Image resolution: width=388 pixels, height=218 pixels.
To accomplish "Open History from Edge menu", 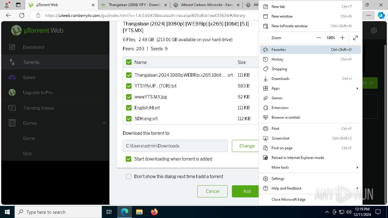I will 310,59.
